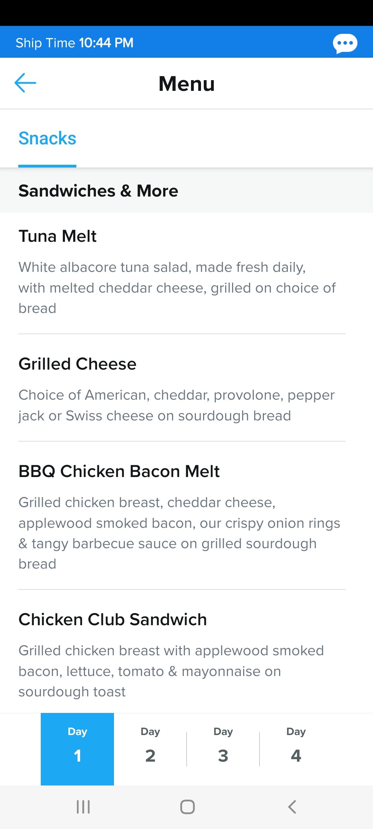Tap the Android back chevron icon

pyautogui.click(x=292, y=807)
